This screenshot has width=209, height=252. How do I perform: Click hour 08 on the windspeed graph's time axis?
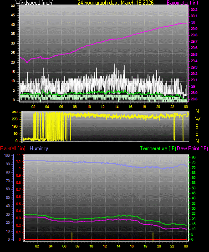pos(75,107)
